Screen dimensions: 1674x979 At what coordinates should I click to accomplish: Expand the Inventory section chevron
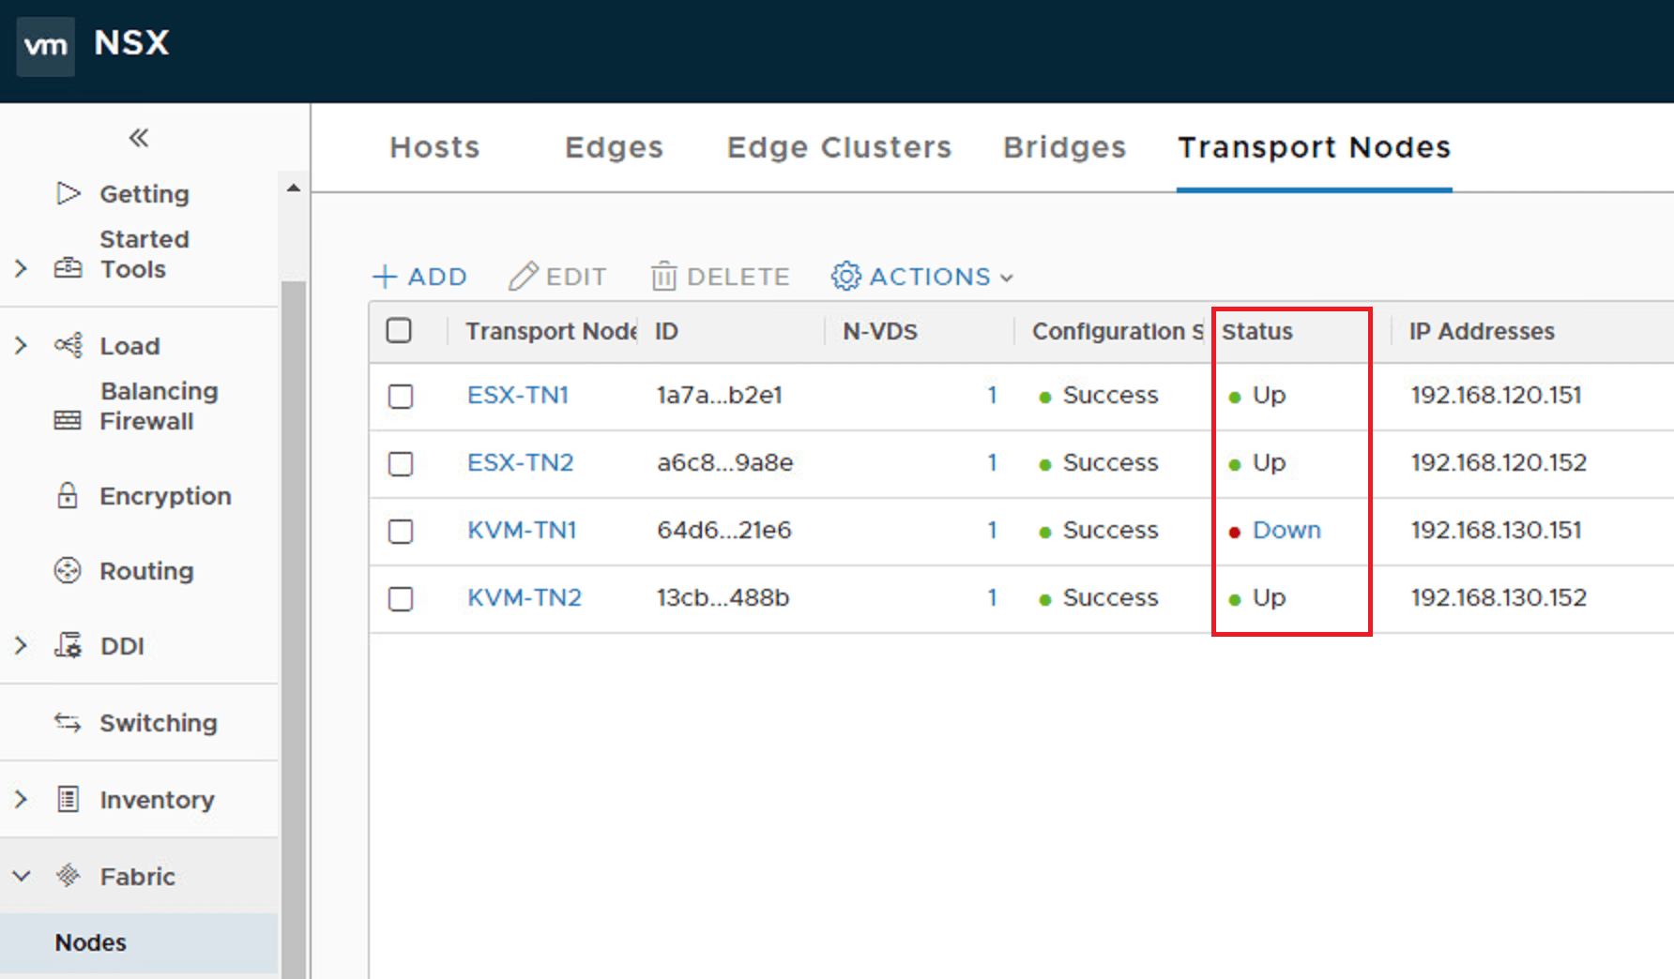22,799
